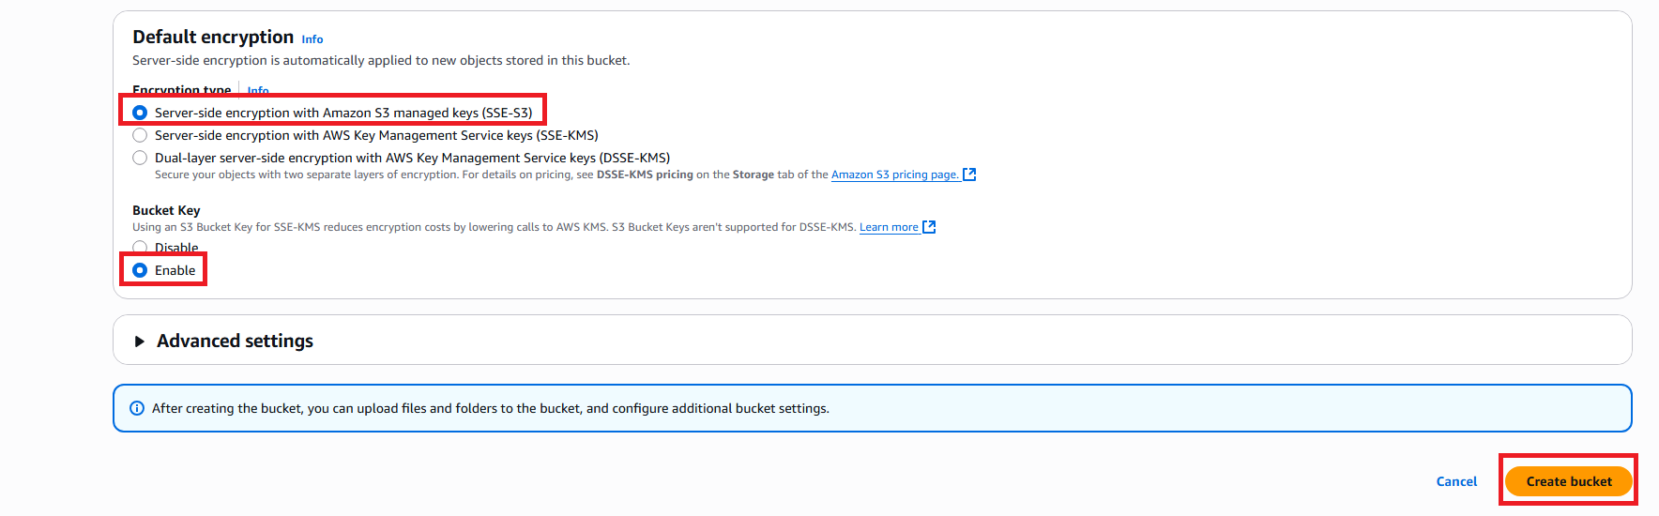Click the Advanced settings disclosure triangle
Screen dimensions: 1659x516
tap(140, 341)
